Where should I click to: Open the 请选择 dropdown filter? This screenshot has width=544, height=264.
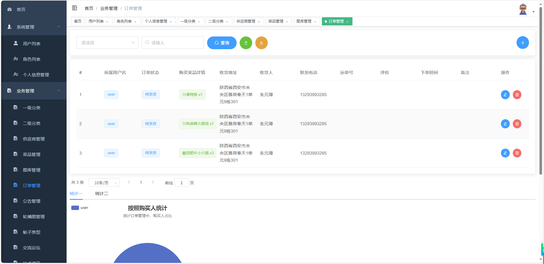[107, 42]
